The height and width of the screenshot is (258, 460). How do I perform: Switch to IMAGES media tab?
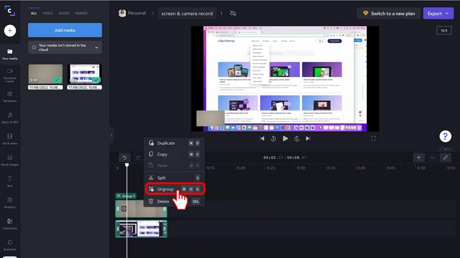tap(81, 13)
